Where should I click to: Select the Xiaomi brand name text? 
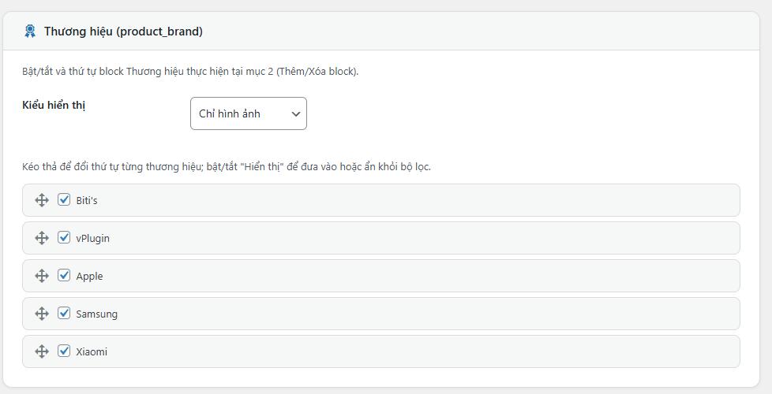tap(92, 352)
